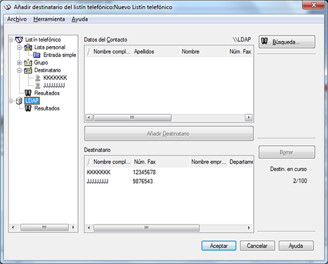The image size is (328, 264).
Task: Expand the Grupo node
Action: click(x=20, y=63)
